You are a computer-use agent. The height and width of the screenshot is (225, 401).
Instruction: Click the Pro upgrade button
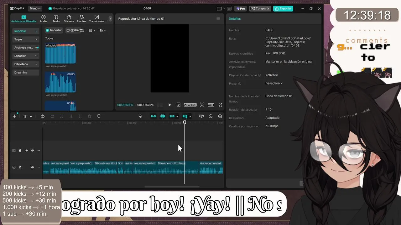241,8
